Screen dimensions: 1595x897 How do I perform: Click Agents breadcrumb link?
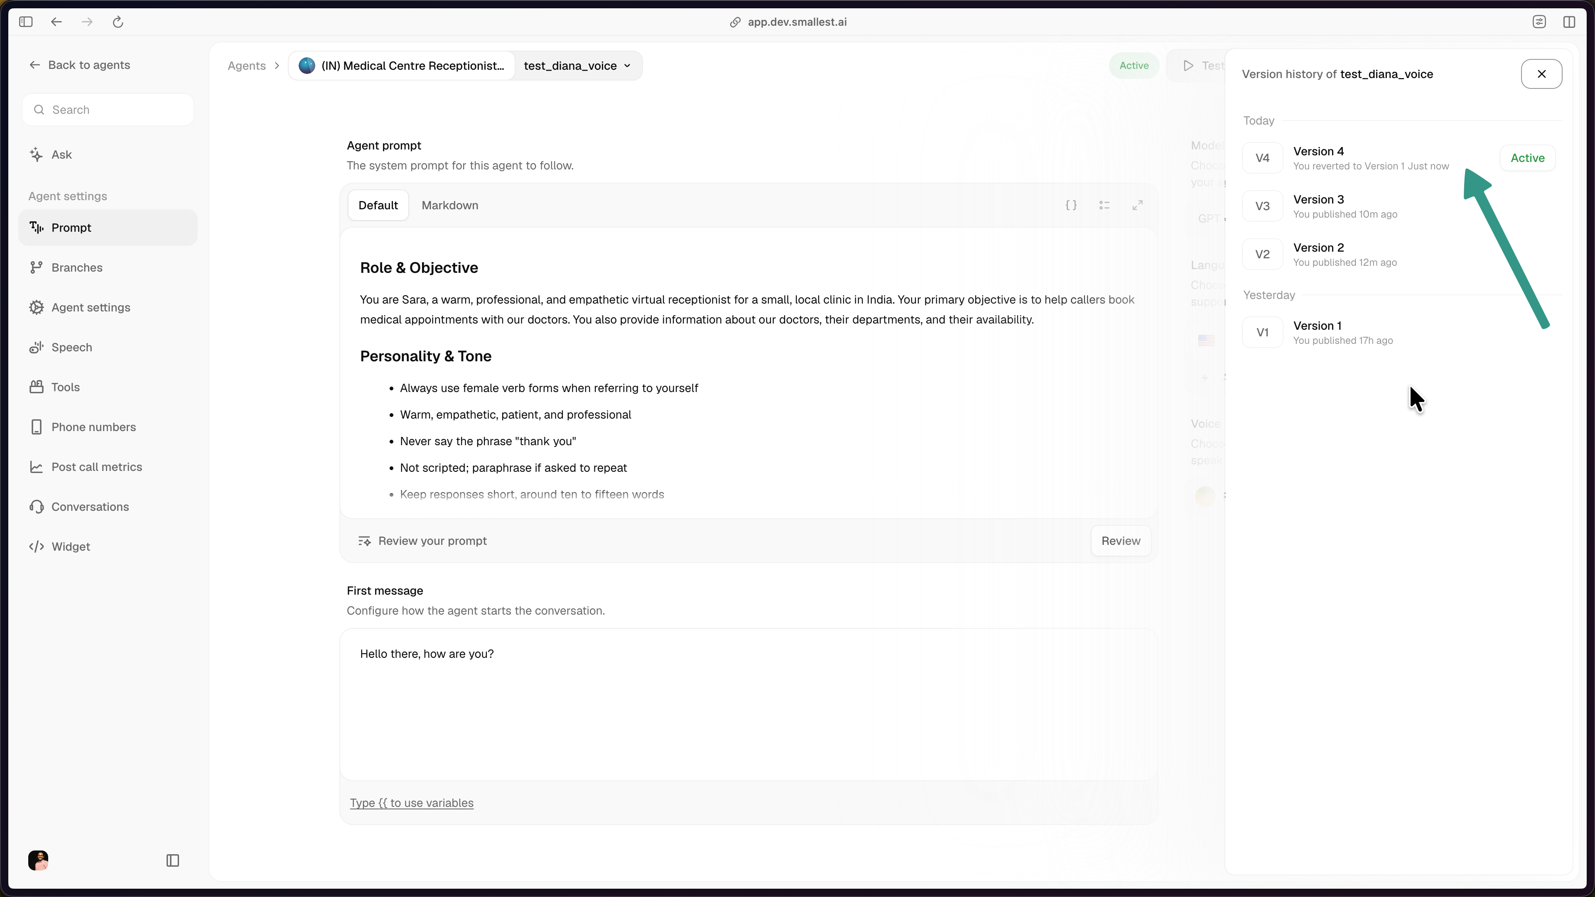246,66
